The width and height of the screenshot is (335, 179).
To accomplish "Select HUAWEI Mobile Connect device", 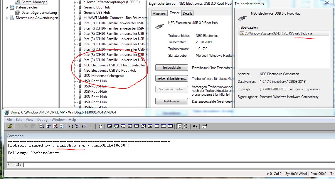I will (x=115, y=18).
